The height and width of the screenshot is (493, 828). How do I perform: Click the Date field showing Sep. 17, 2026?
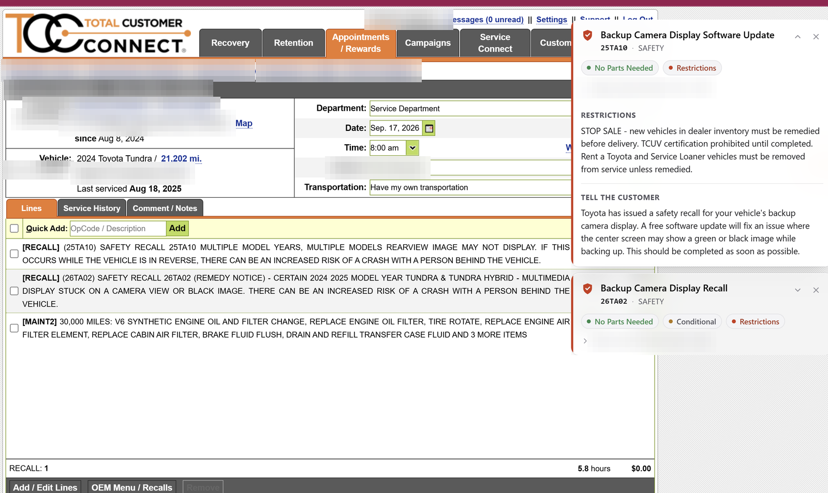[396, 128]
